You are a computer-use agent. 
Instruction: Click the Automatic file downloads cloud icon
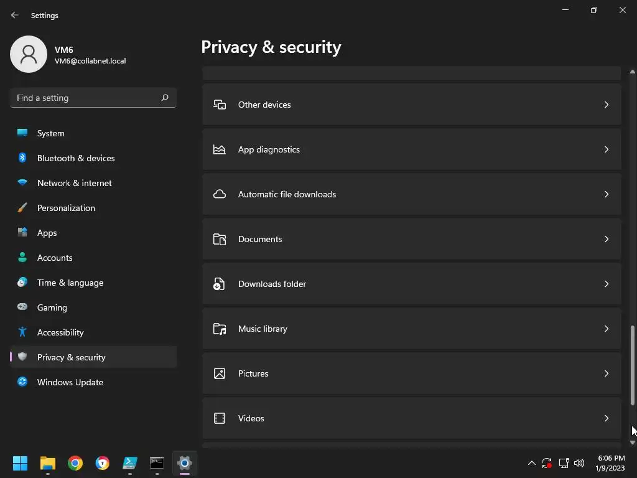[220, 194]
